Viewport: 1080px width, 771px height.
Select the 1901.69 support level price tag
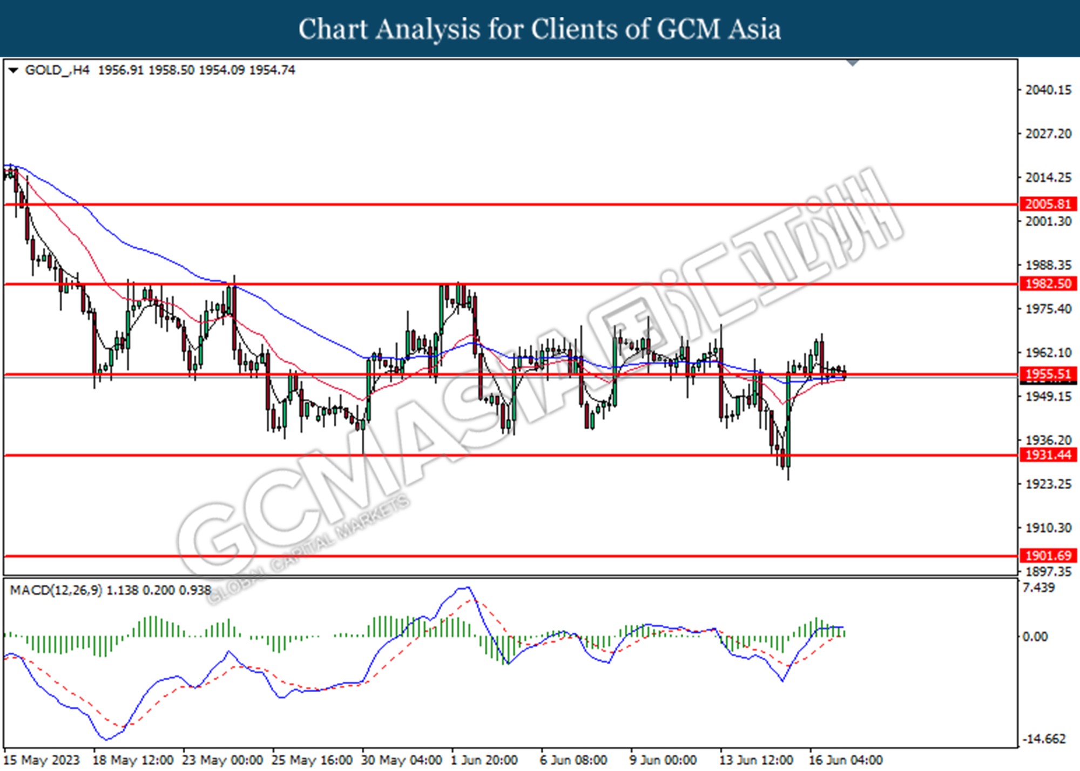pyautogui.click(x=1048, y=555)
